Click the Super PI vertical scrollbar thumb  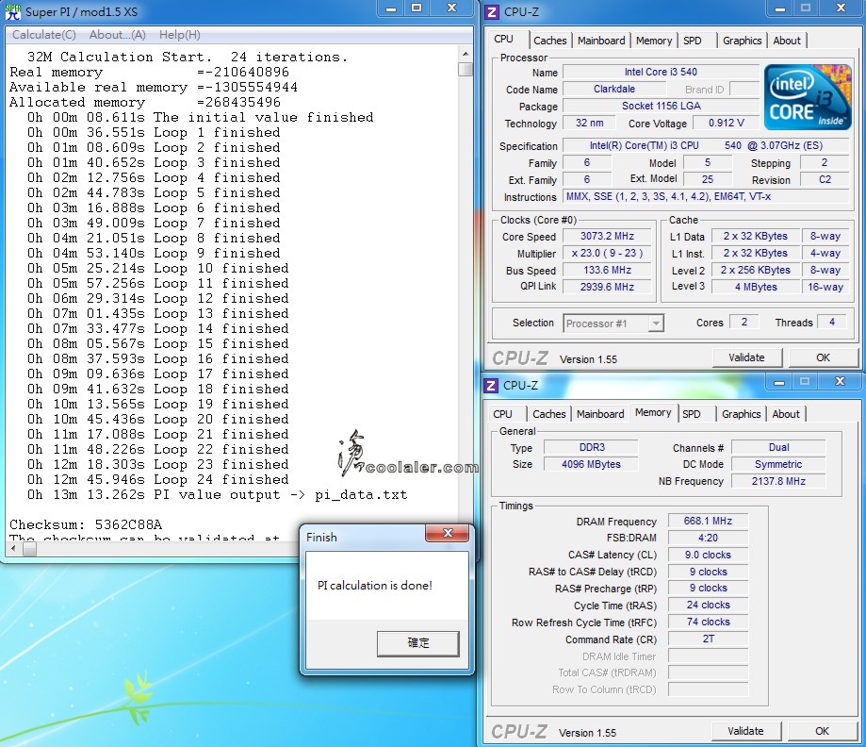click(466, 69)
